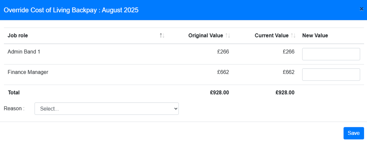
Task: Close the Override Cost of Living dialog
Action: pyautogui.click(x=362, y=9)
